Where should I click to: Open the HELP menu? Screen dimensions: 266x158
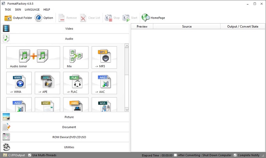[x=47, y=10]
